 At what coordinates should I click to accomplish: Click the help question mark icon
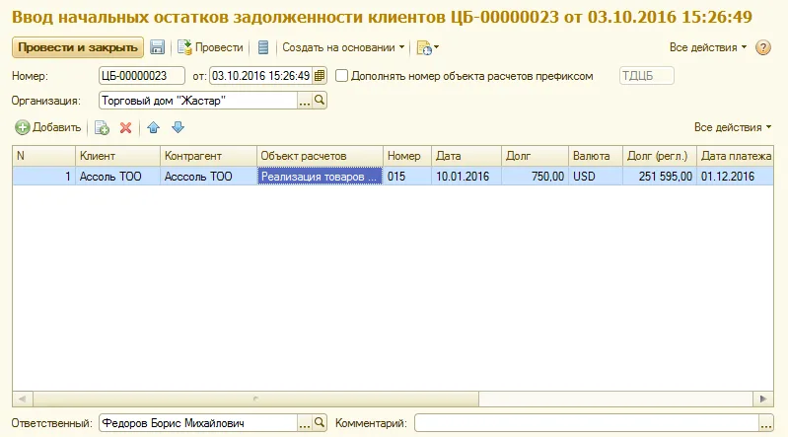click(763, 47)
